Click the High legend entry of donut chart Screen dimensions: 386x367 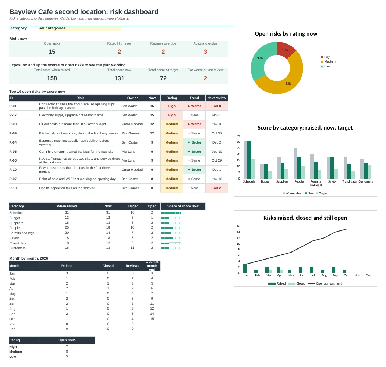coord(326,57)
